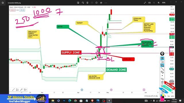Viewport: 184px width, 103px height.
Task: Open Photoshop from the taskbar
Action: [x=64, y=101]
